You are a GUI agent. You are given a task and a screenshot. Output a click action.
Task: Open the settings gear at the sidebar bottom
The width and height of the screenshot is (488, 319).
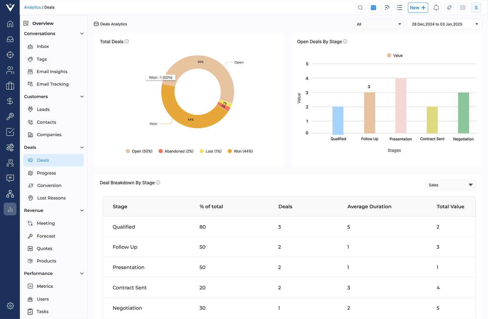coord(10,306)
